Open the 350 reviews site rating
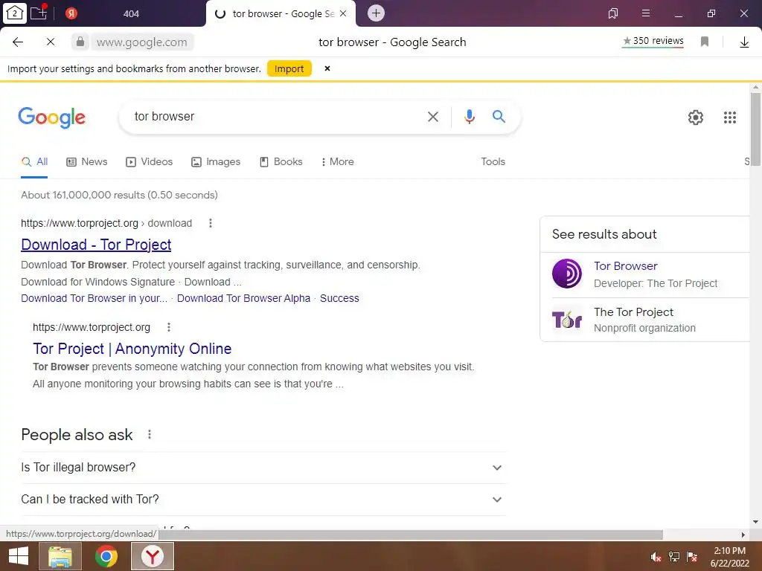The width and height of the screenshot is (762, 571). (x=653, y=41)
